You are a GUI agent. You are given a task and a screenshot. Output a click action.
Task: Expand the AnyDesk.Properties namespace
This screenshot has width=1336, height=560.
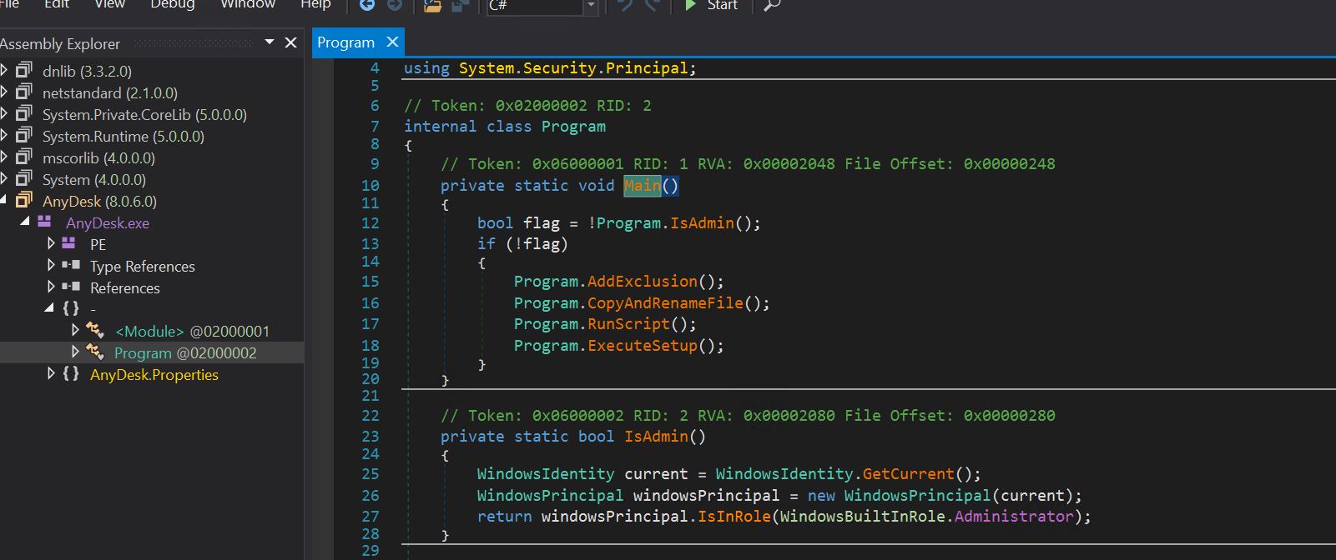[x=51, y=374]
